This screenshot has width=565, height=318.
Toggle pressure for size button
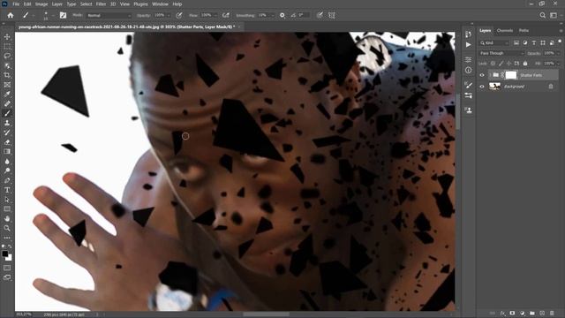point(320,15)
